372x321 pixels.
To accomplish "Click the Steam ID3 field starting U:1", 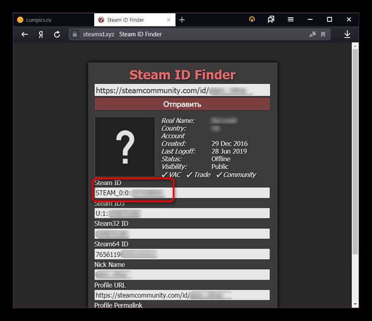I will point(182,213).
